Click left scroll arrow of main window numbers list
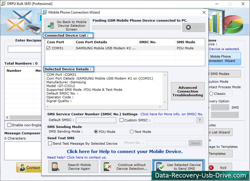250x181 pixels. coord(7,117)
